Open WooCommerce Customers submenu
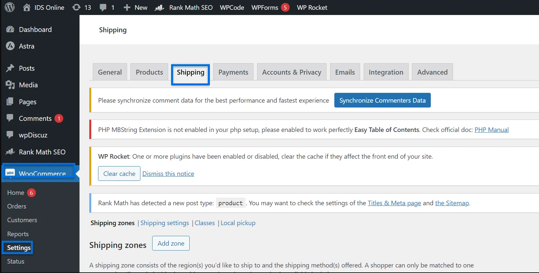Viewport: 539px width, 273px height. pos(22,220)
